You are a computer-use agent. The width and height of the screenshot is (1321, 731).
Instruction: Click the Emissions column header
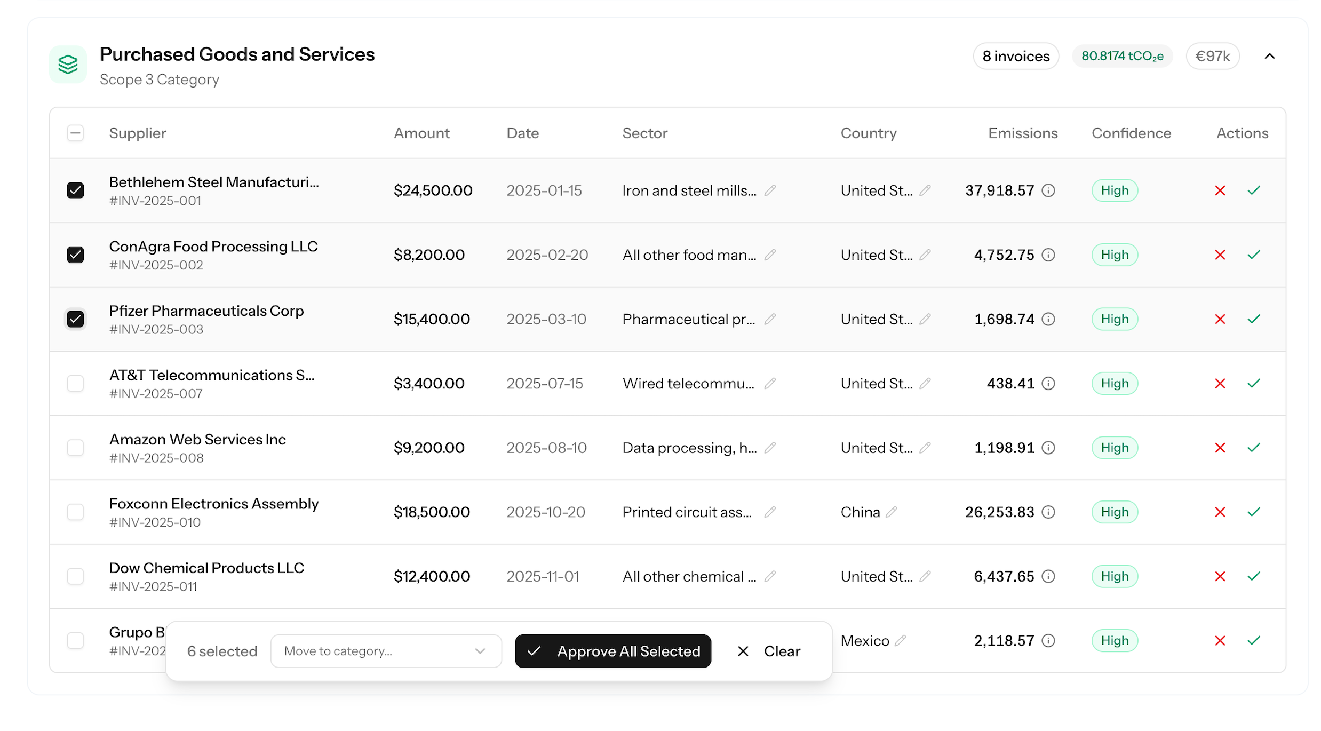1023,133
